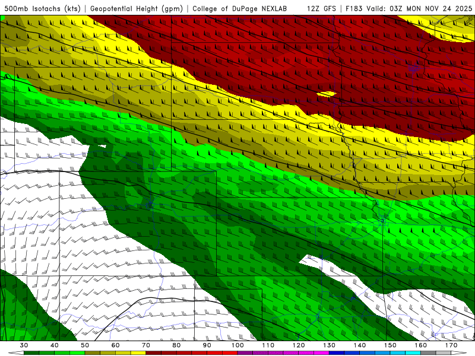Viewport: 475px width, 356px height.
Task: Click the 170 label on the color scale
Action: [x=451, y=345]
